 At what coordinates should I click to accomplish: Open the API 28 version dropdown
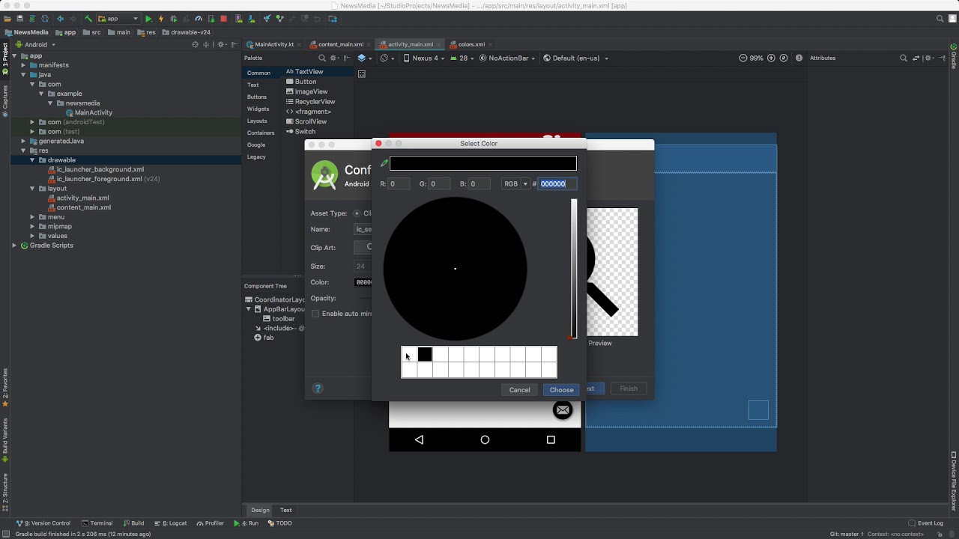click(x=463, y=58)
